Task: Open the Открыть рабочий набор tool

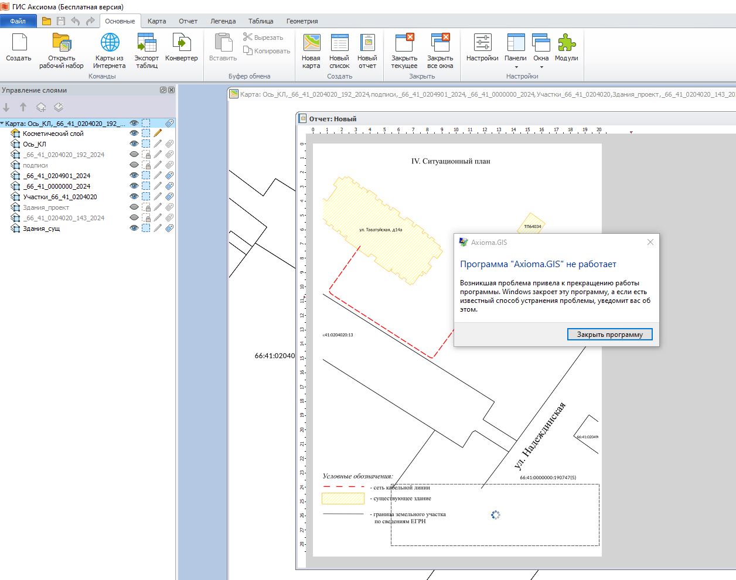Action: 62,50
